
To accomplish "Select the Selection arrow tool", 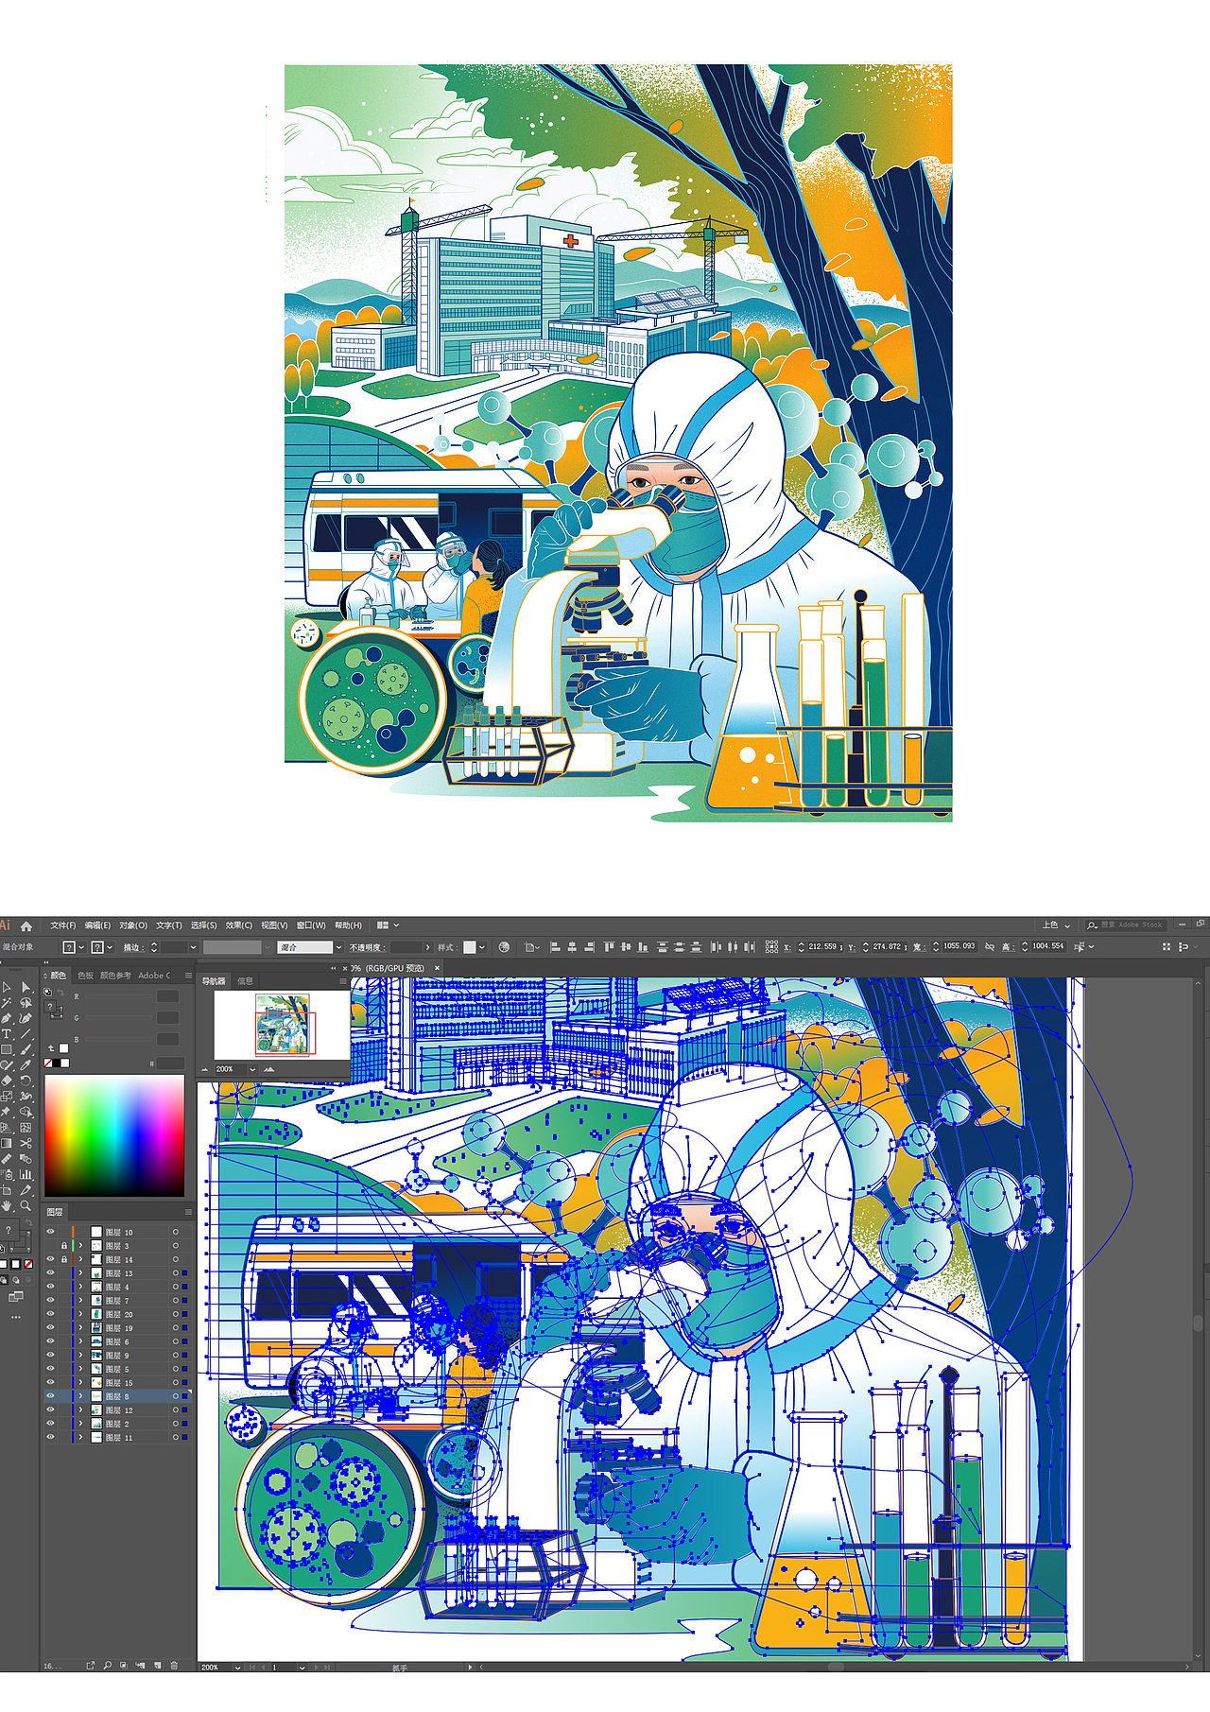I will pos(6,987).
